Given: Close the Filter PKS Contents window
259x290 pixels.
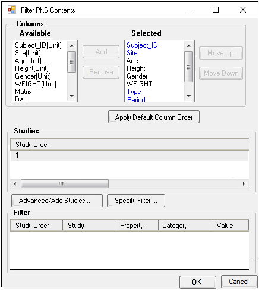Looking at the screenshot, I should click(x=243, y=10).
